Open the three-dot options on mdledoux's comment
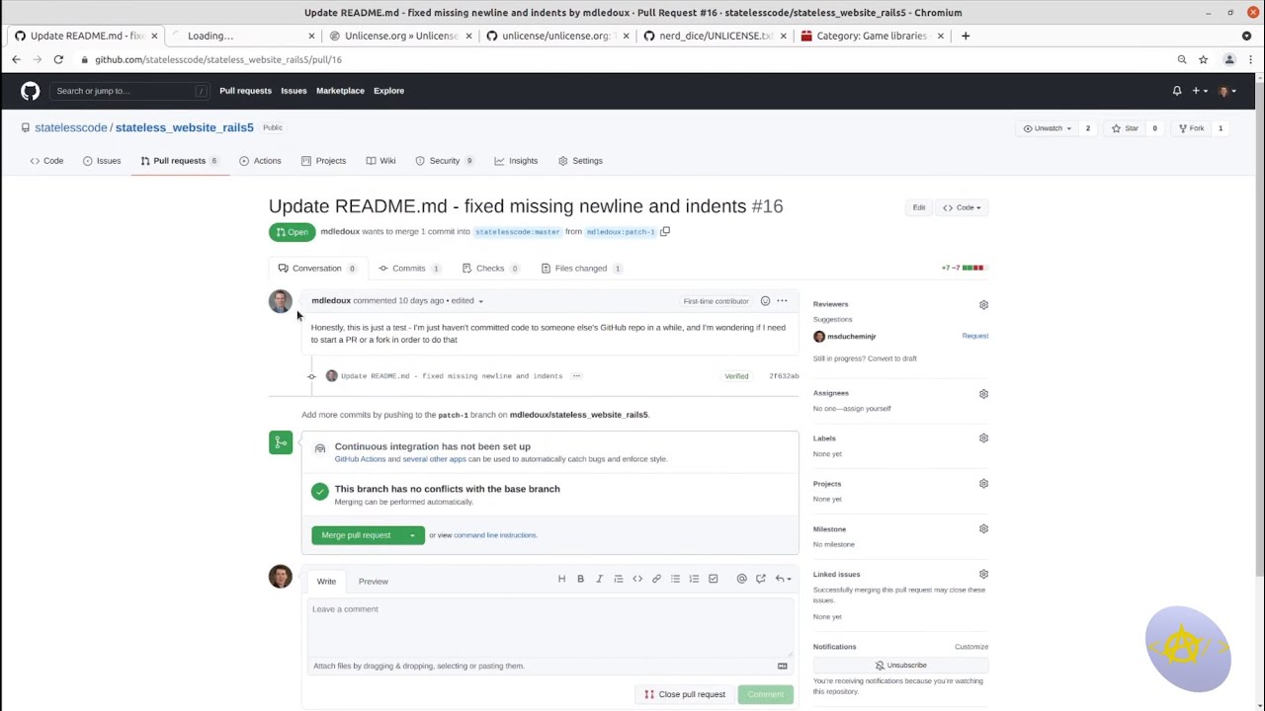Image resolution: width=1265 pixels, height=711 pixels. click(782, 301)
